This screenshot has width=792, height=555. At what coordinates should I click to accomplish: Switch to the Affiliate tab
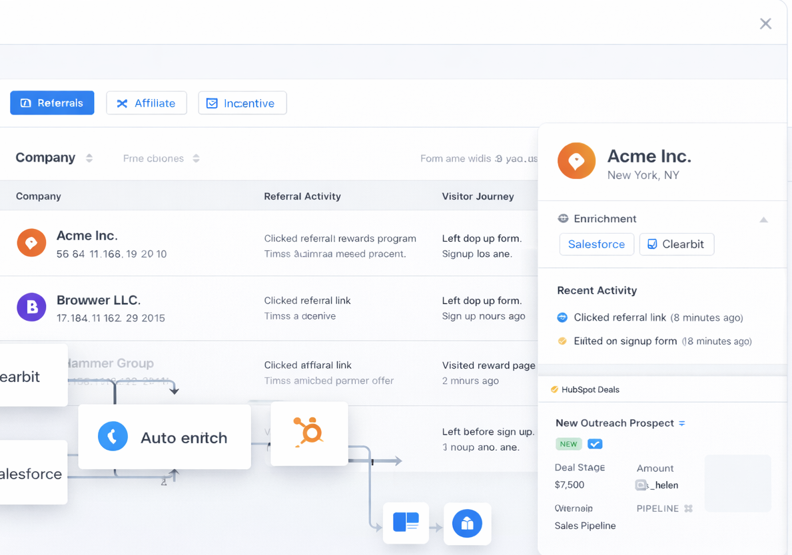click(147, 103)
